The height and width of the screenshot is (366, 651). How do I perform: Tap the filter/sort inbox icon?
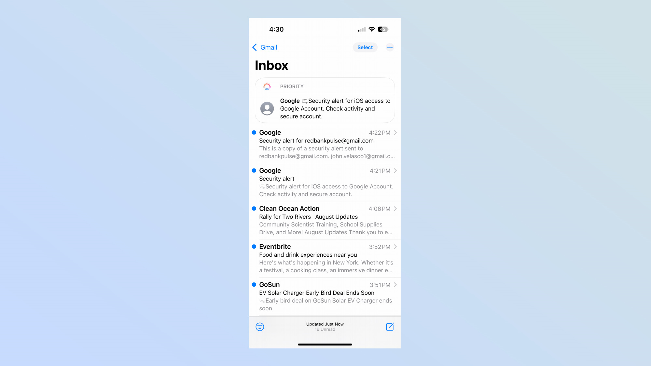(x=260, y=327)
